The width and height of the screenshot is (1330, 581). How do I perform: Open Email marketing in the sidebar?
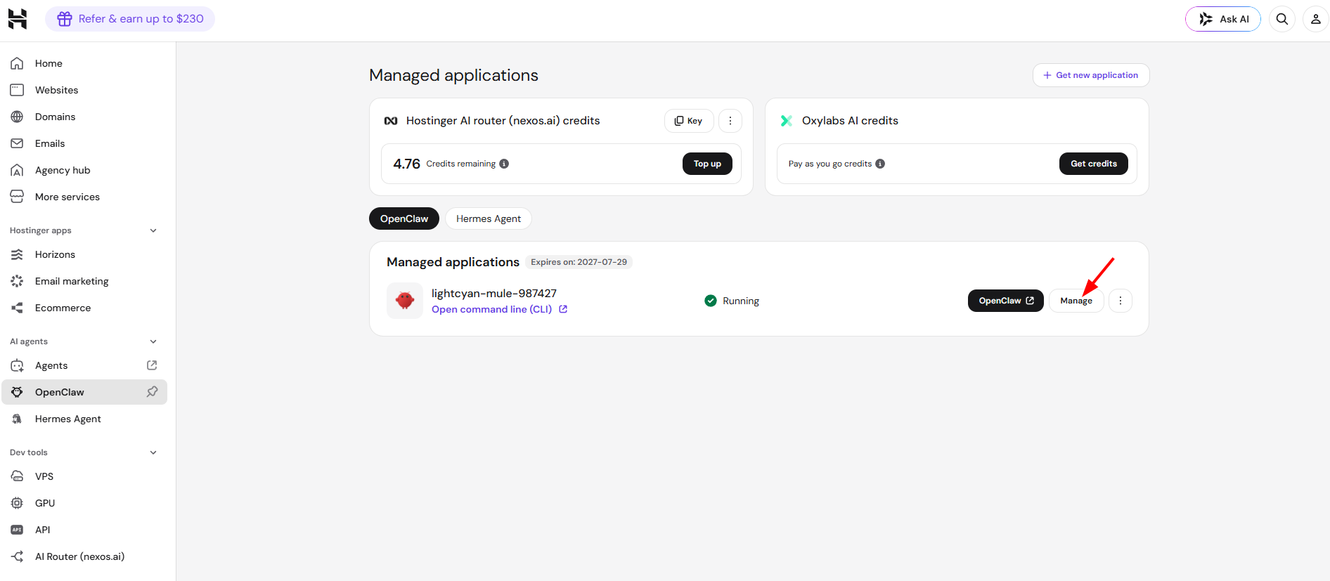coord(84,281)
